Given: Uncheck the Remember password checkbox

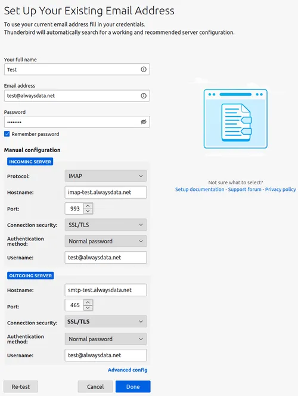Looking at the screenshot, I should coord(7,134).
